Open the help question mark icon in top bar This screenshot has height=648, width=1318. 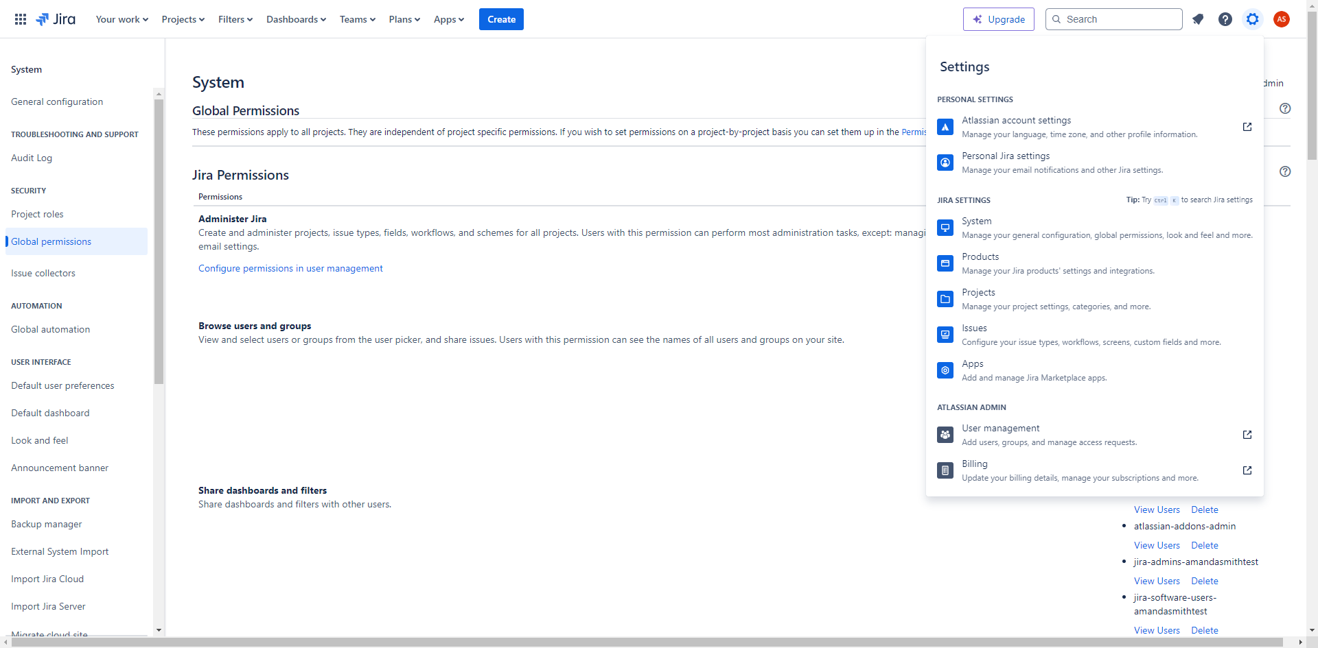pyautogui.click(x=1225, y=19)
